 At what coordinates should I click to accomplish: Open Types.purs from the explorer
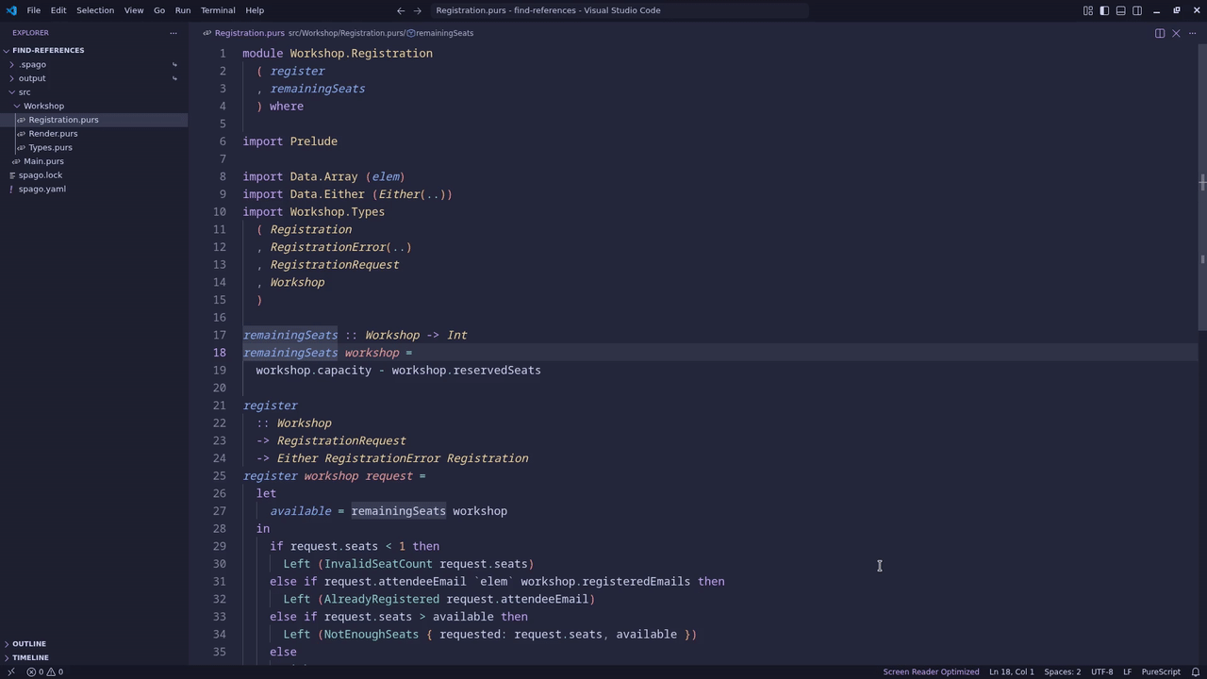(94, 147)
